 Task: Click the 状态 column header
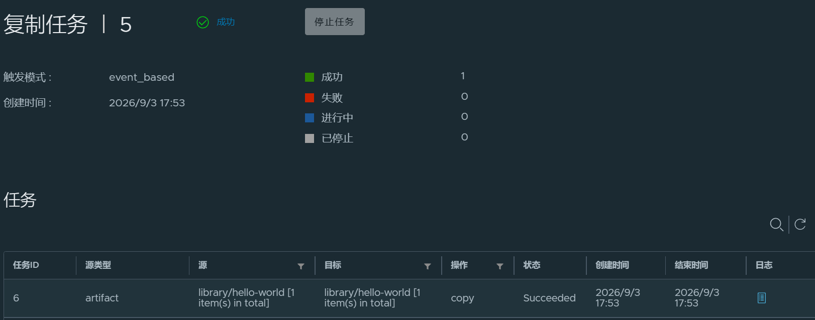[x=532, y=265]
